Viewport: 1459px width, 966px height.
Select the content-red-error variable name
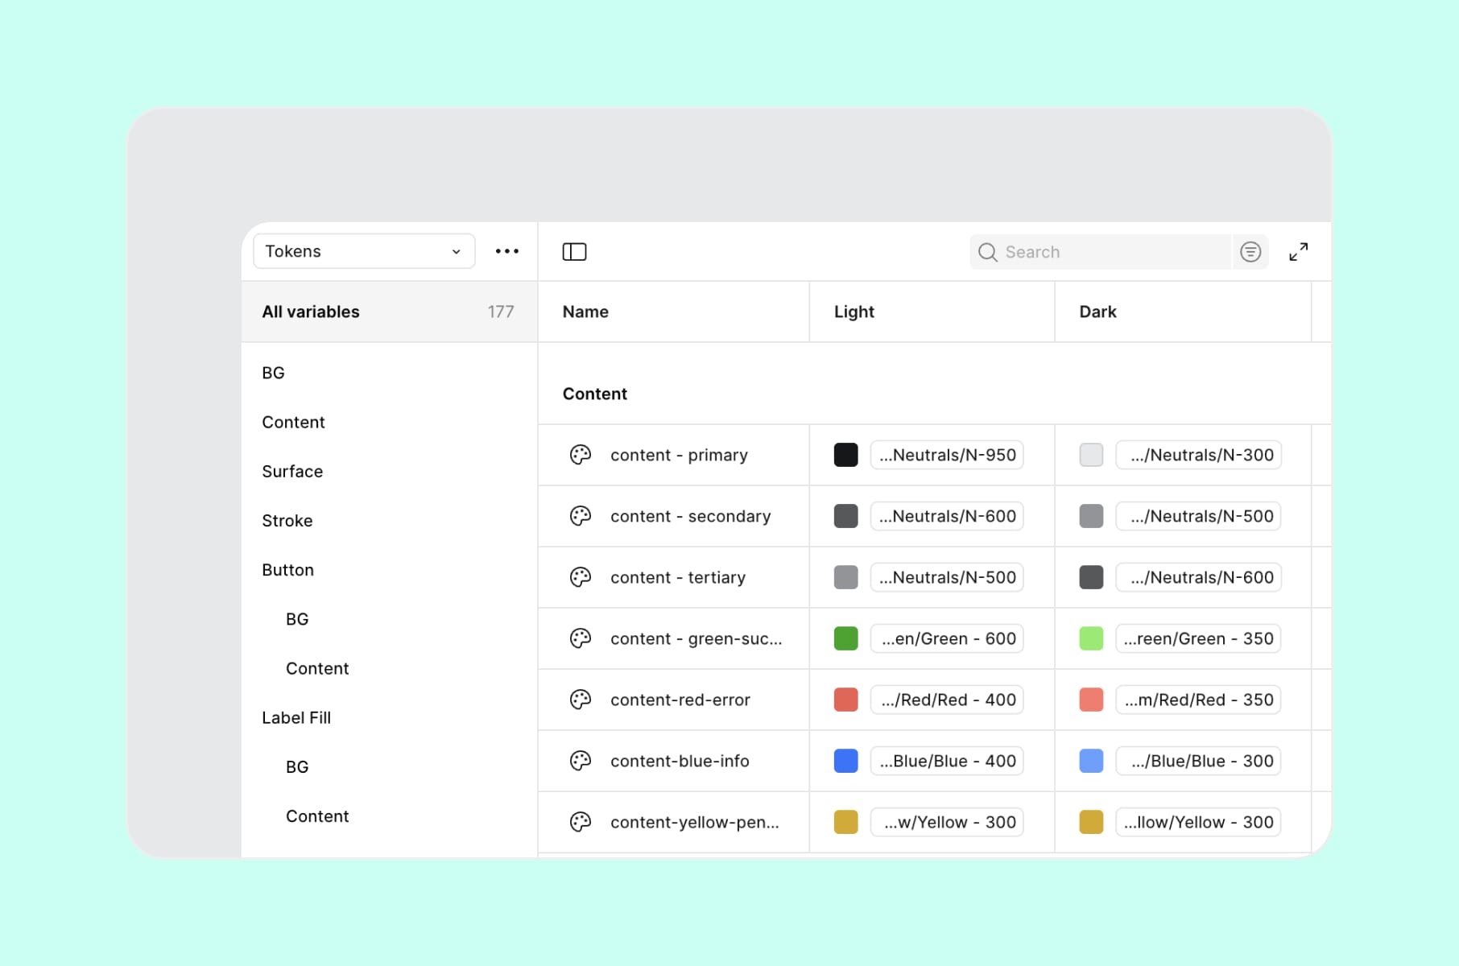(680, 700)
